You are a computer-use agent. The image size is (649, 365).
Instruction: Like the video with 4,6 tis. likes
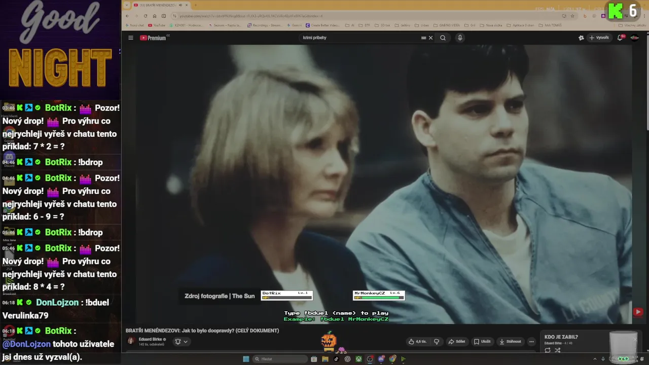[x=418, y=342]
